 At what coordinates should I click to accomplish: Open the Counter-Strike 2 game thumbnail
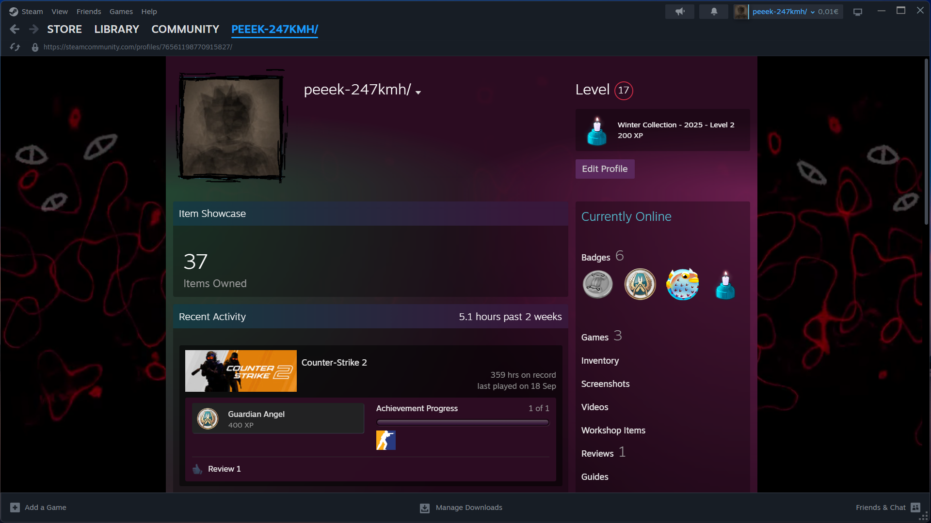(241, 371)
